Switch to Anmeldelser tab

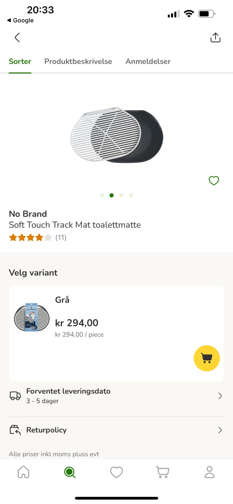click(148, 61)
